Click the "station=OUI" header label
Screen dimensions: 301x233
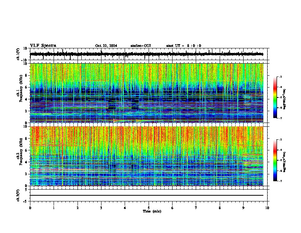141,46
